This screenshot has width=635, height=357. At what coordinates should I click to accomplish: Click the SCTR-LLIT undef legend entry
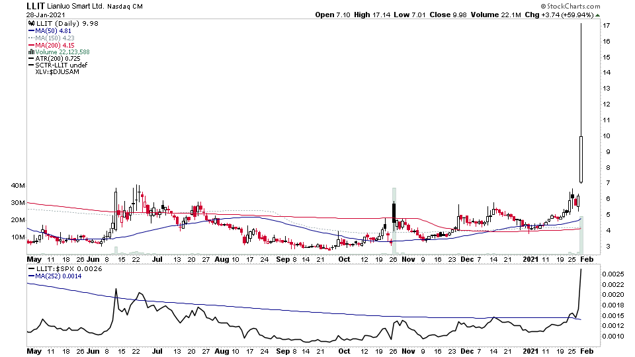point(61,65)
